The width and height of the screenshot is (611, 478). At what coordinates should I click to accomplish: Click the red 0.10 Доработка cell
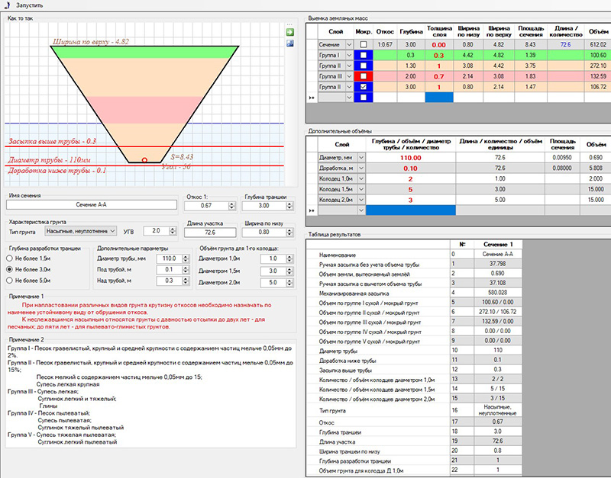click(x=411, y=168)
